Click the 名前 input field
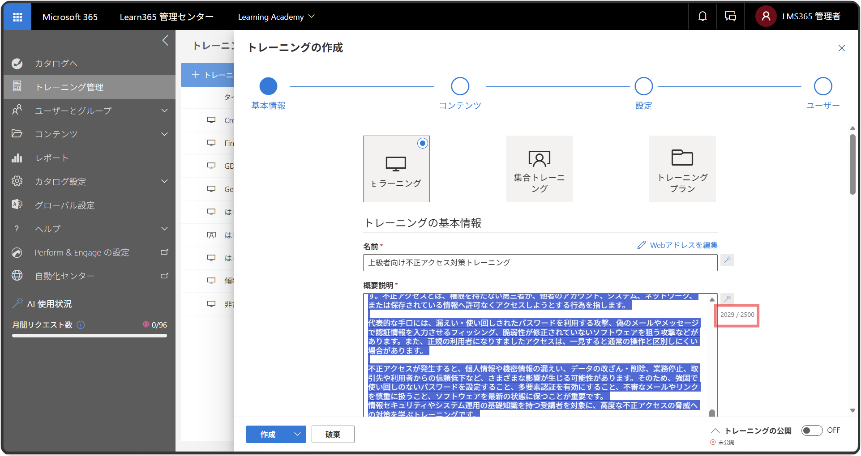Screen dimensions: 861x456 (540, 263)
